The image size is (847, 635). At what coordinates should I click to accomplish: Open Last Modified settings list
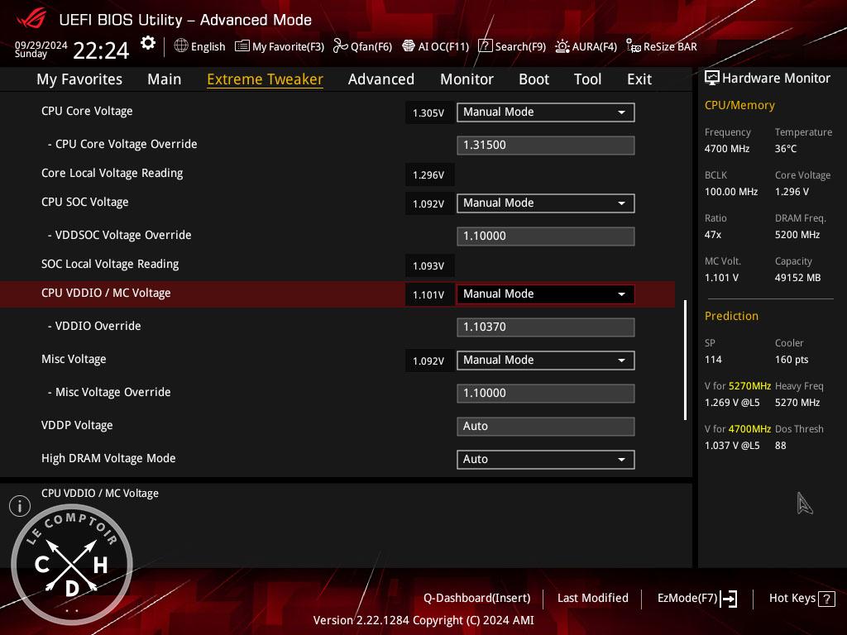click(x=592, y=598)
